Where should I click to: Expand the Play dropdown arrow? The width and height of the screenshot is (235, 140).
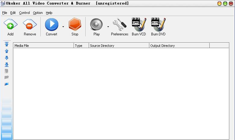[108, 27]
